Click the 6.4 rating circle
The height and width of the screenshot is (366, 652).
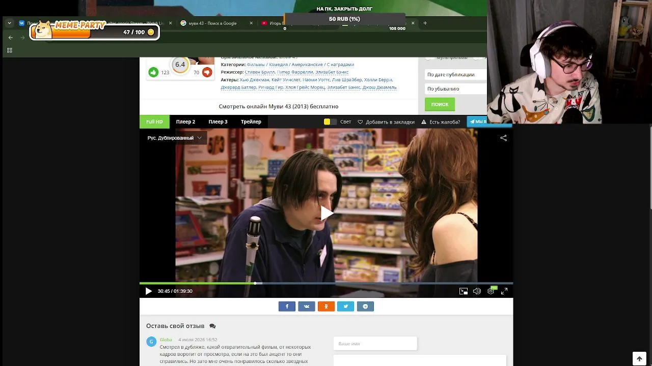180,65
